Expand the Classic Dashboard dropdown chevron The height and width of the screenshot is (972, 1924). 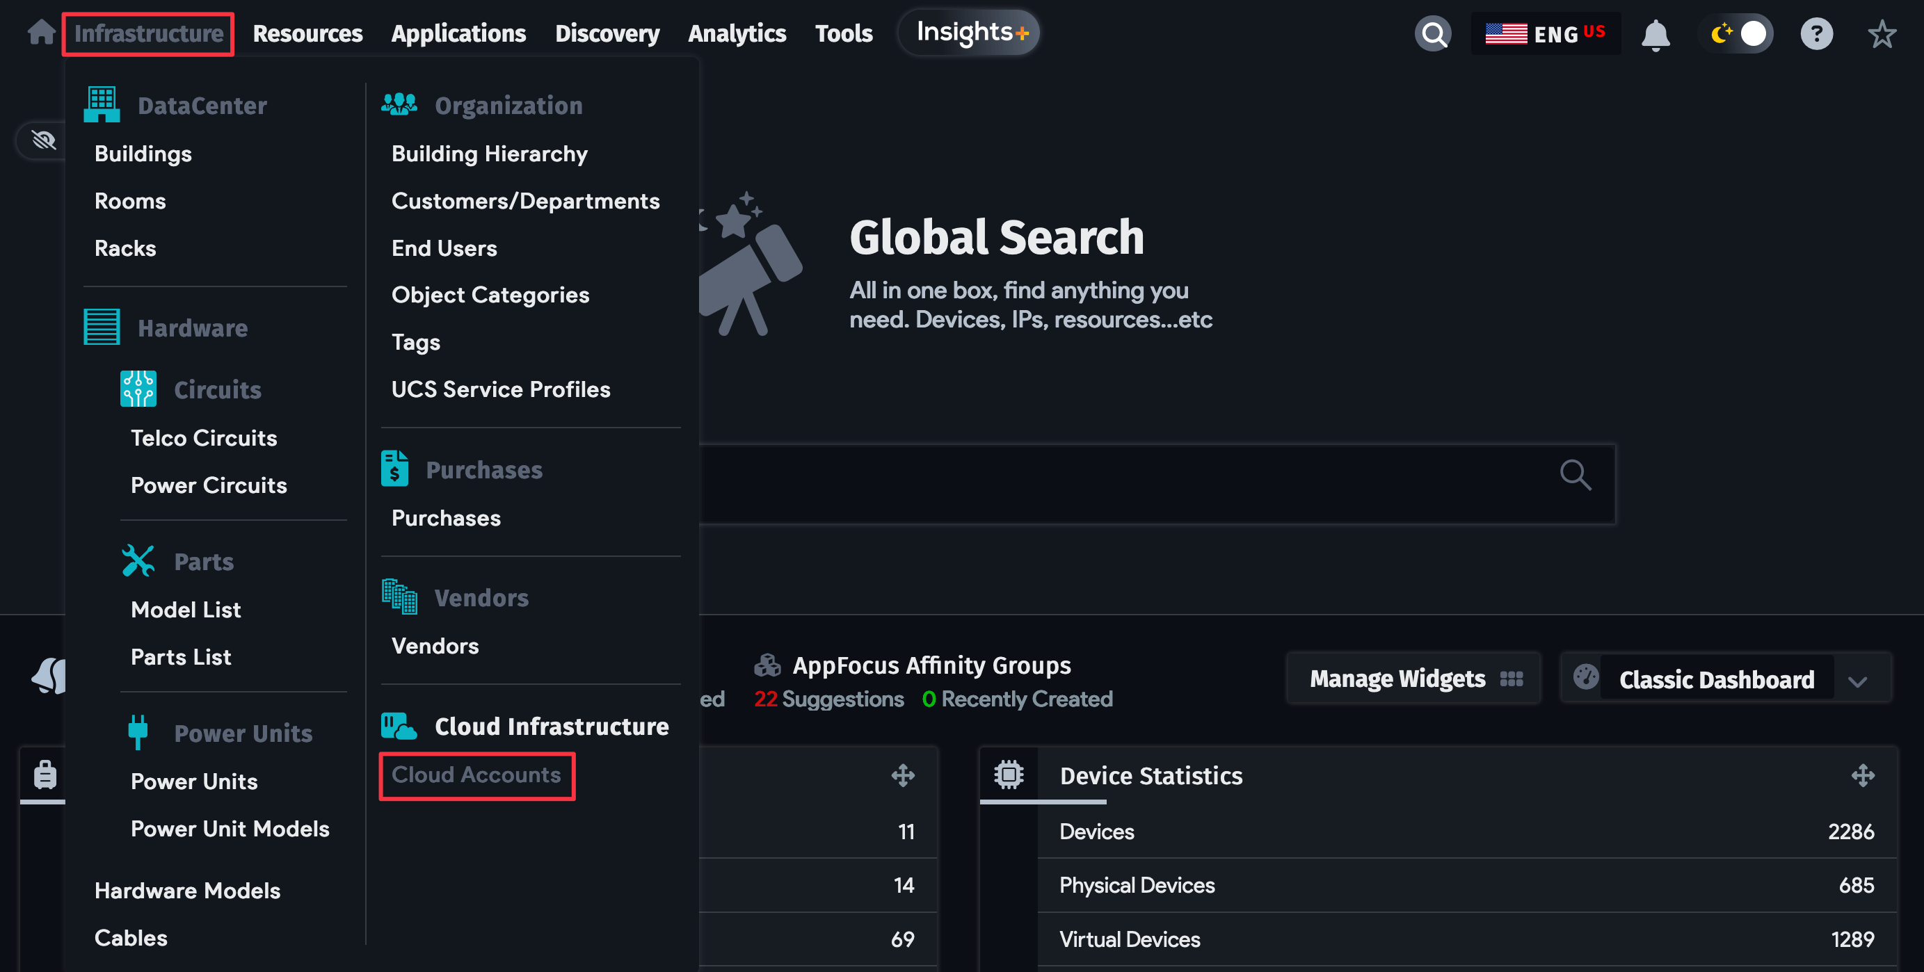pos(1857,679)
